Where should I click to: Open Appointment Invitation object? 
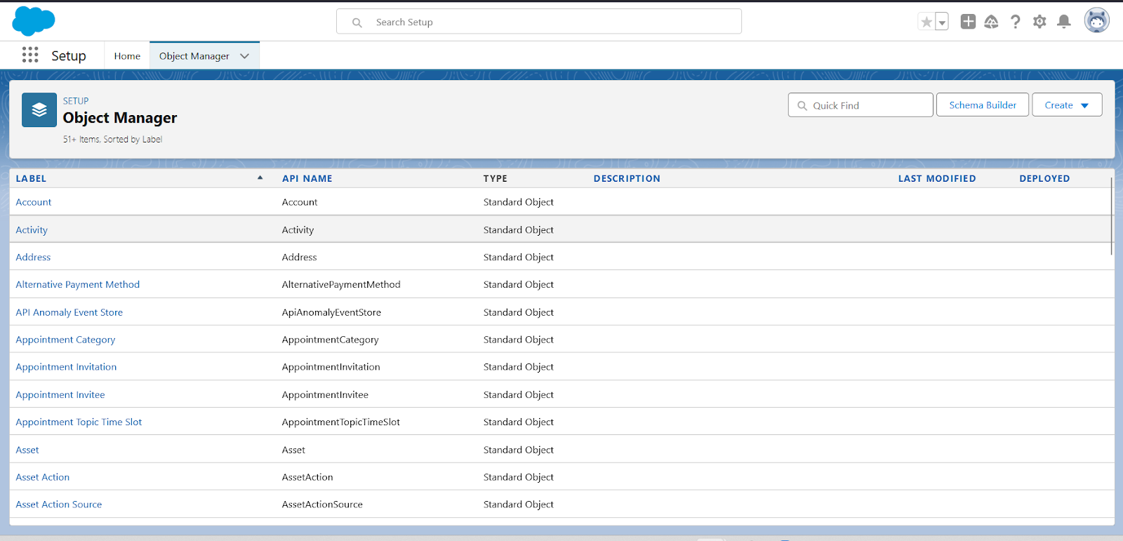pyautogui.click(x=66, y=367)
